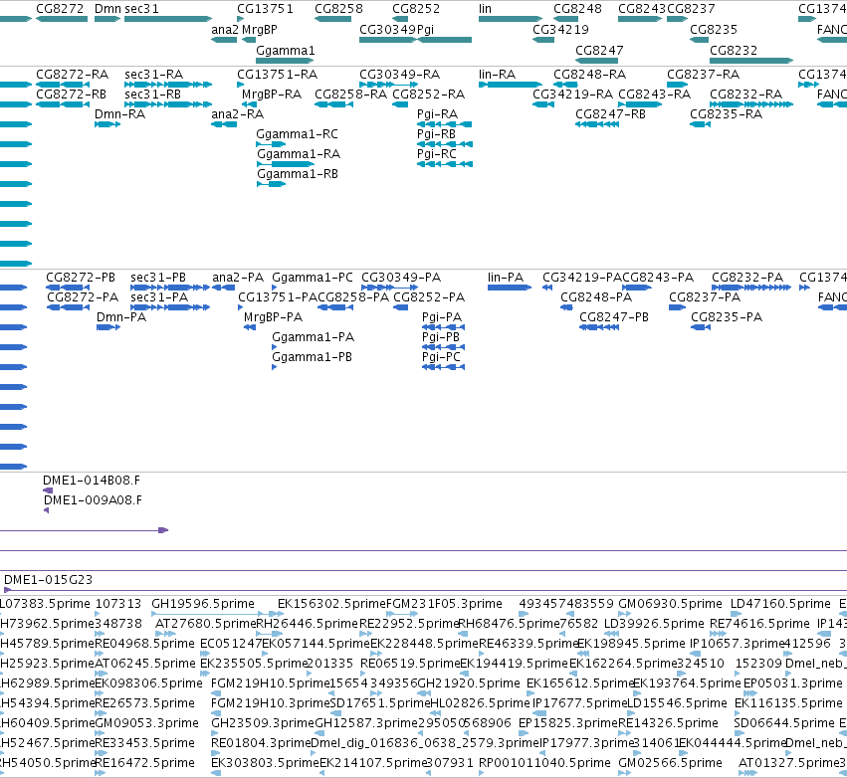This screenshot has height=778, width=847.
Task: Click protein CG8272-PB
Action: tap(68, 288)
